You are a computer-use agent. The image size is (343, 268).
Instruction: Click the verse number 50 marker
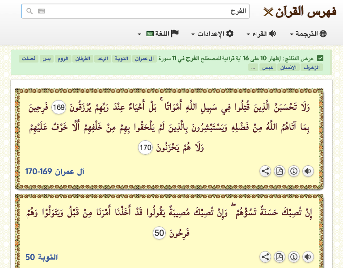(159, 233)
